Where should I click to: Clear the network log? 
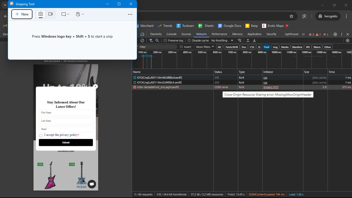tap(142, 40)
